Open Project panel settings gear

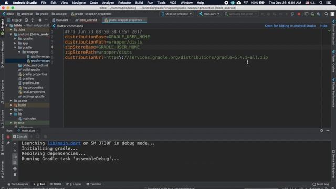click(40, 20)
